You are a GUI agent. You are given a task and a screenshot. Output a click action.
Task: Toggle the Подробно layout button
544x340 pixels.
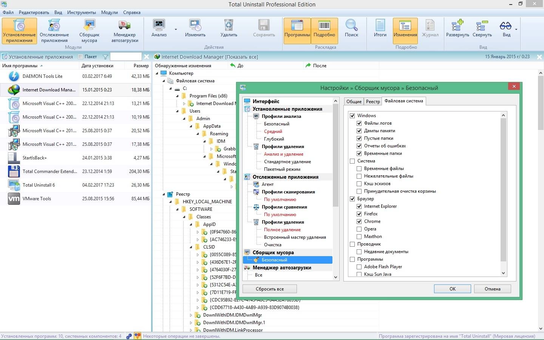tap(324, 30)
